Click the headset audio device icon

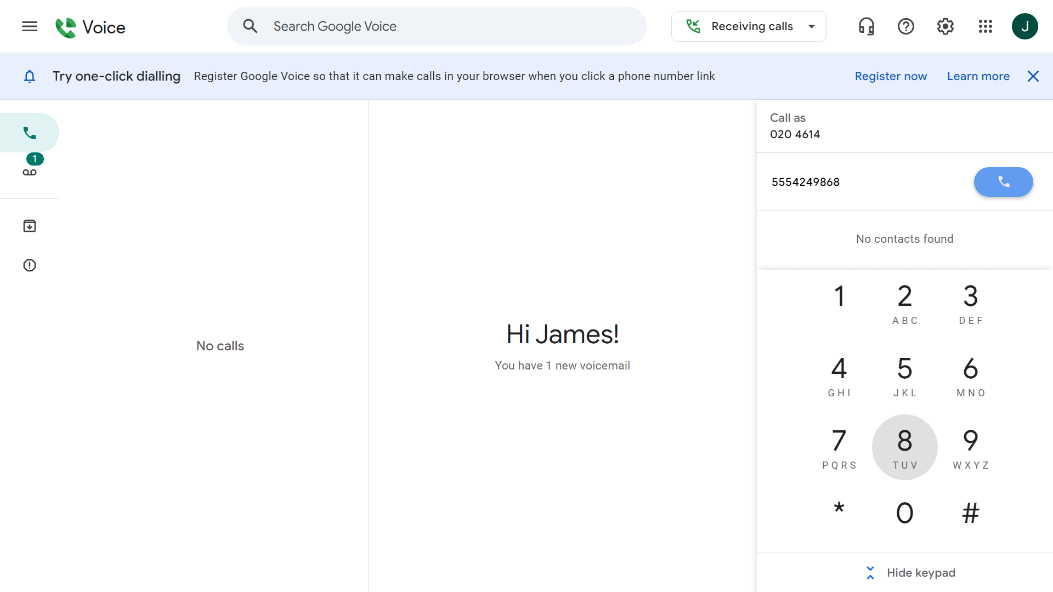(x=865, y=26)
